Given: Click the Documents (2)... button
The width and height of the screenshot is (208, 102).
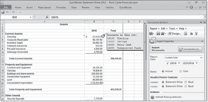Looking at the screenshot, I should coord(190,49).
